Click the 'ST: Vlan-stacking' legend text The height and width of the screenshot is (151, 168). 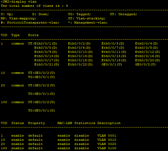[x=87, y=18]
